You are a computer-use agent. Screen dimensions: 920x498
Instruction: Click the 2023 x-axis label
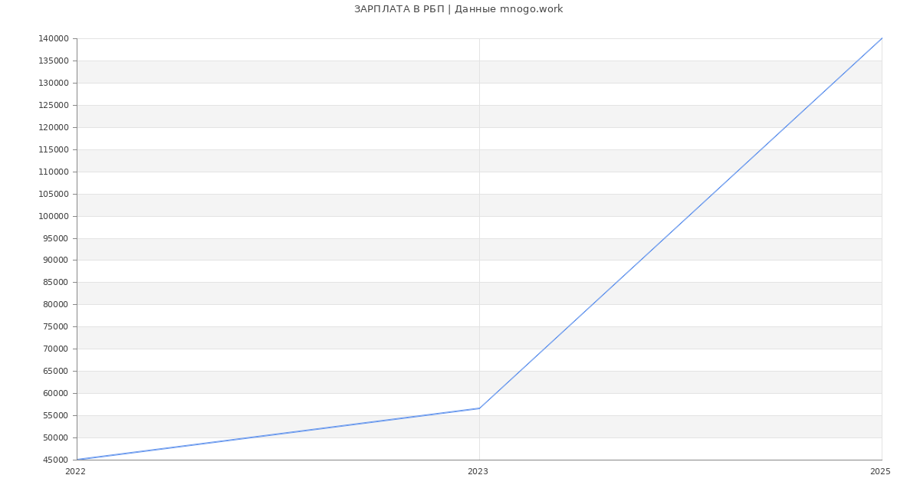coord(478,472)
